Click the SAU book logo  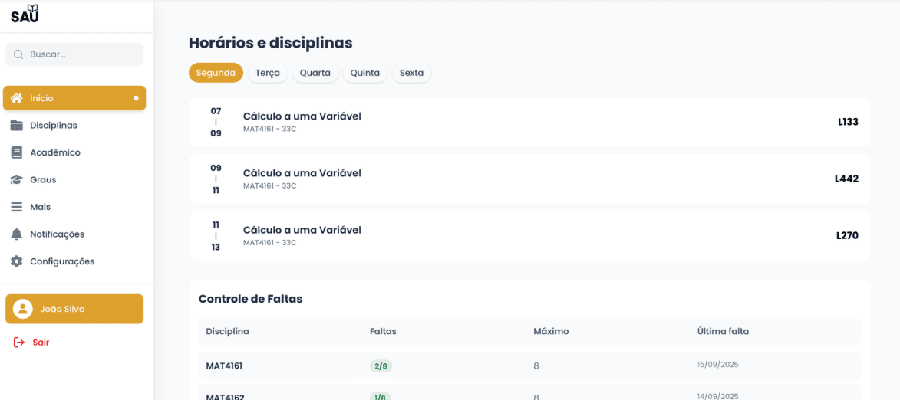[25, 14]
